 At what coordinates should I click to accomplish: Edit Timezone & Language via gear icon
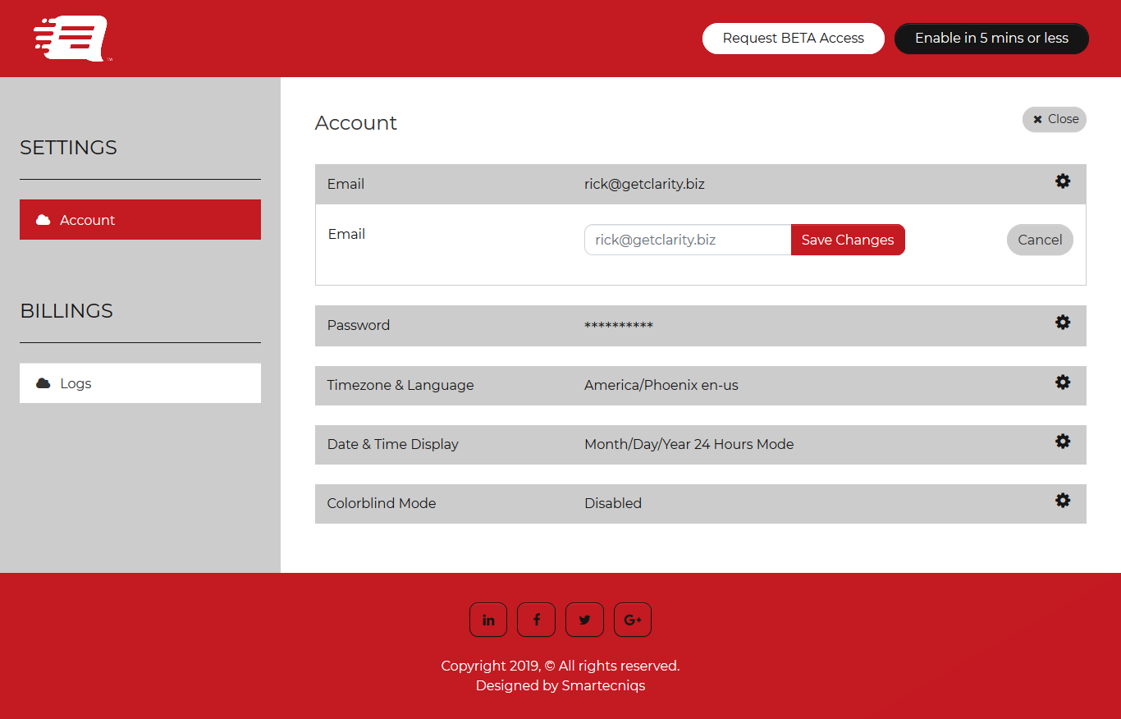(1063, 382)
